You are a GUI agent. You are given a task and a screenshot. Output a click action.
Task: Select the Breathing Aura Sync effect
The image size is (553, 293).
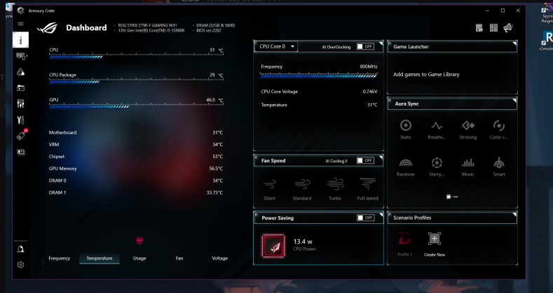[x=437, y=129]
